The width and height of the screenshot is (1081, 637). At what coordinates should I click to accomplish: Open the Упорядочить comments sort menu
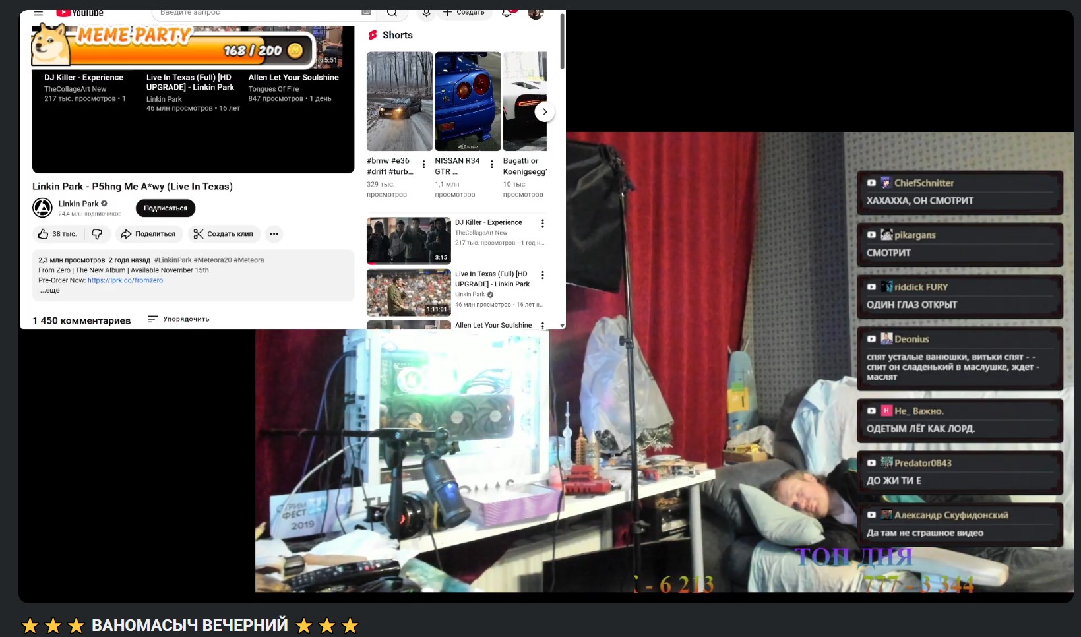[178, 319]
